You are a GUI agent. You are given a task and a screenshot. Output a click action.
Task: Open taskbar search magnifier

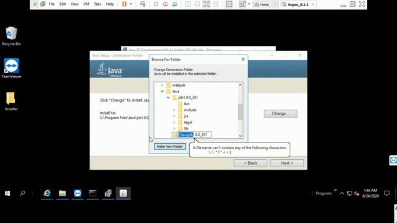pos(22,193)
